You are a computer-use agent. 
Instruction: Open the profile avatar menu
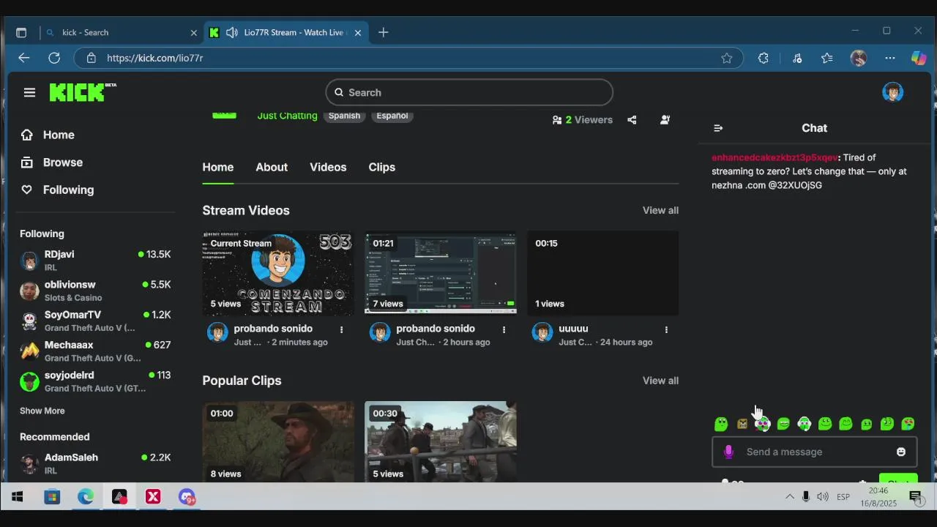tap(892, 92)
